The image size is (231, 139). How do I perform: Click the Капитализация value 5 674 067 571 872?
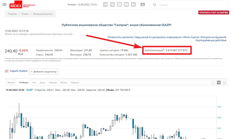point(176,50)
